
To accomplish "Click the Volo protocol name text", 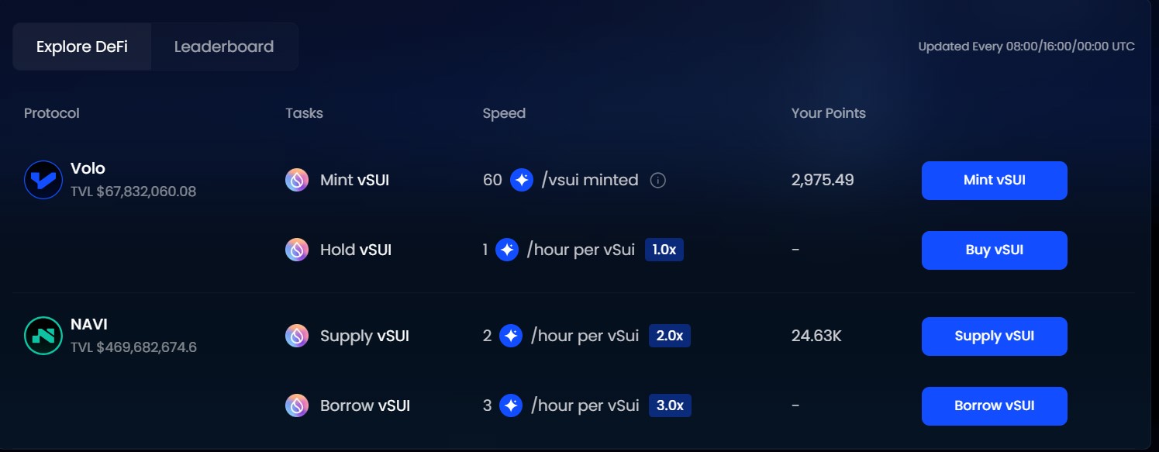I will (x=88, y=168).
